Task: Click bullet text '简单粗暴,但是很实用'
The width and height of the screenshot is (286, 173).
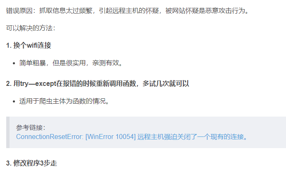Action: point(52,63)
